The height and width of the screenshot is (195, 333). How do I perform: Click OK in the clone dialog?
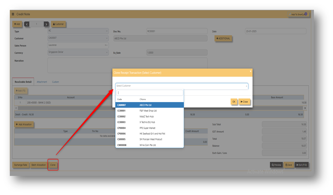[234, 102]
